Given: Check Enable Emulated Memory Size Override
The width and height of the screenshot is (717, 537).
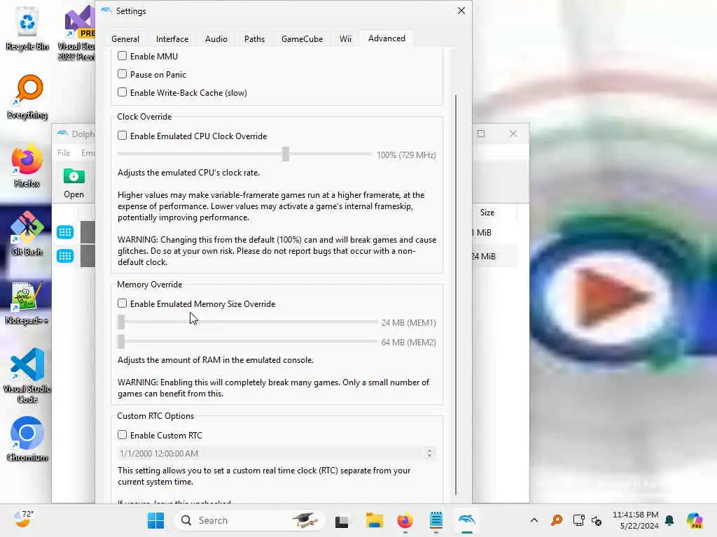Looking at the screenshot, I should 122,303.
